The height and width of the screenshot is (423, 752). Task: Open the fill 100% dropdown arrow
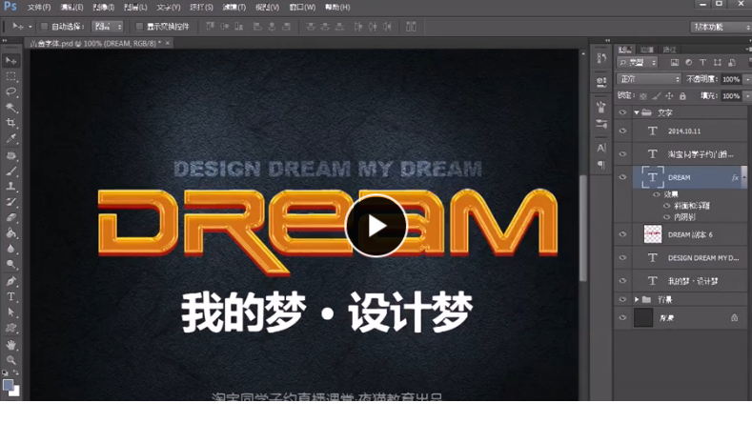tap(747, 96)
